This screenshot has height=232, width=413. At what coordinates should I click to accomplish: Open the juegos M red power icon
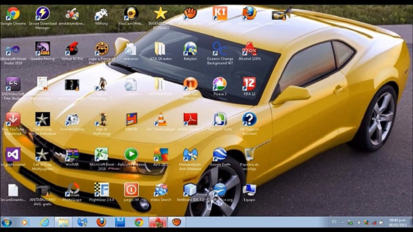(131, 190)
